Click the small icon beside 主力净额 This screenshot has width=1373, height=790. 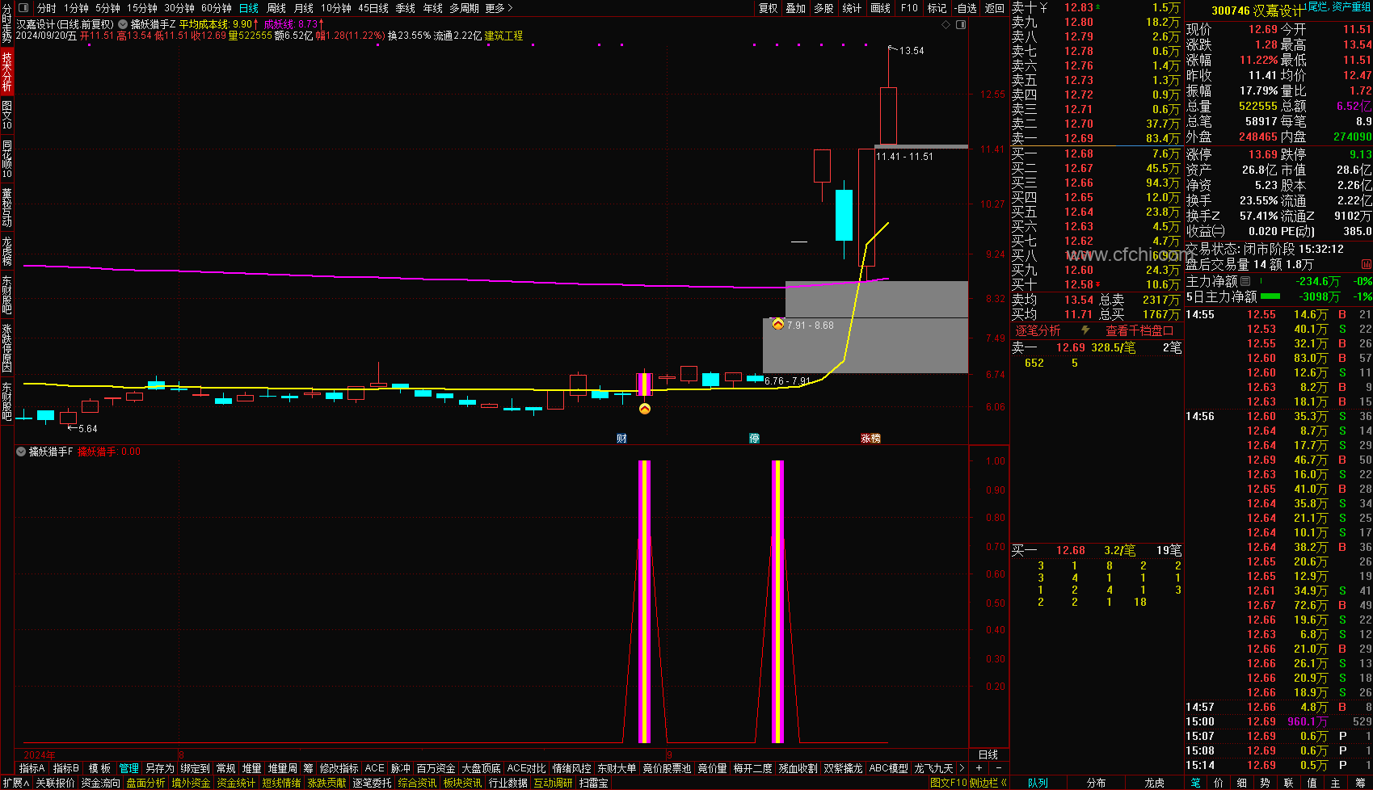(1245, 281)
